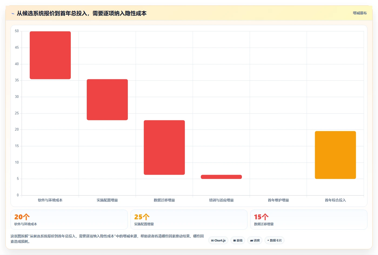Click the axis label 首年维护增量
Screen dimensions: 378x255
278,200
